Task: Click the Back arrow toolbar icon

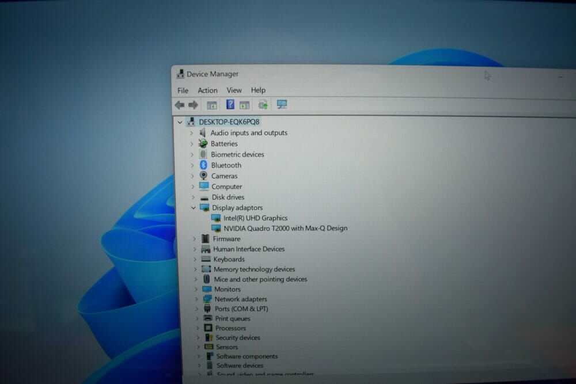Action: (x=179, y=105)
